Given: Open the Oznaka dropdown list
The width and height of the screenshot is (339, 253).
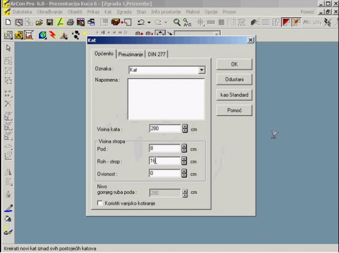Looking at the screenshot, I should pyautogui.click(x=202, y=70).
